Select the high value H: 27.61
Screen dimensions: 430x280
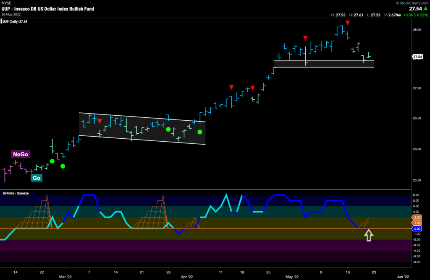point(356,15)
